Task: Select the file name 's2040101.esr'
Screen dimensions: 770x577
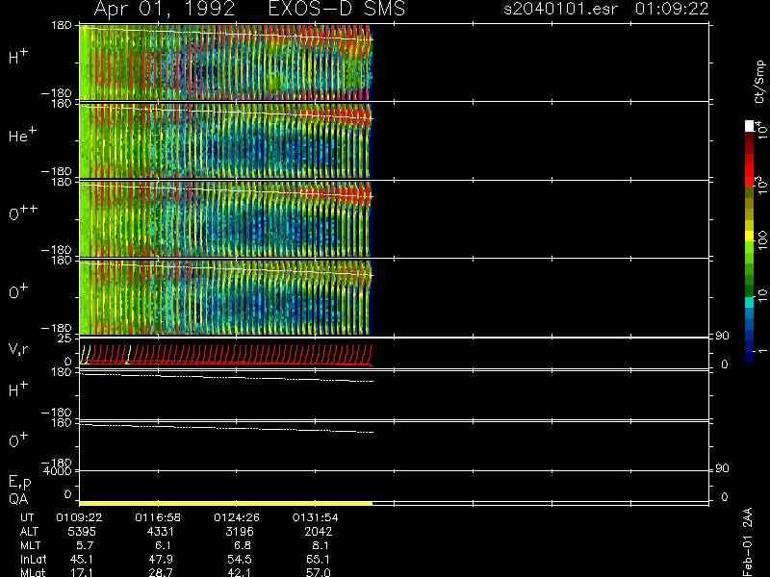Action: point(560,10)
